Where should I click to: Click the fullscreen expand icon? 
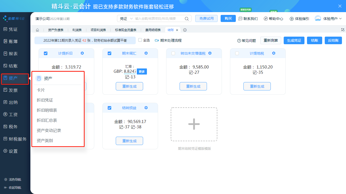coord(343,30)
